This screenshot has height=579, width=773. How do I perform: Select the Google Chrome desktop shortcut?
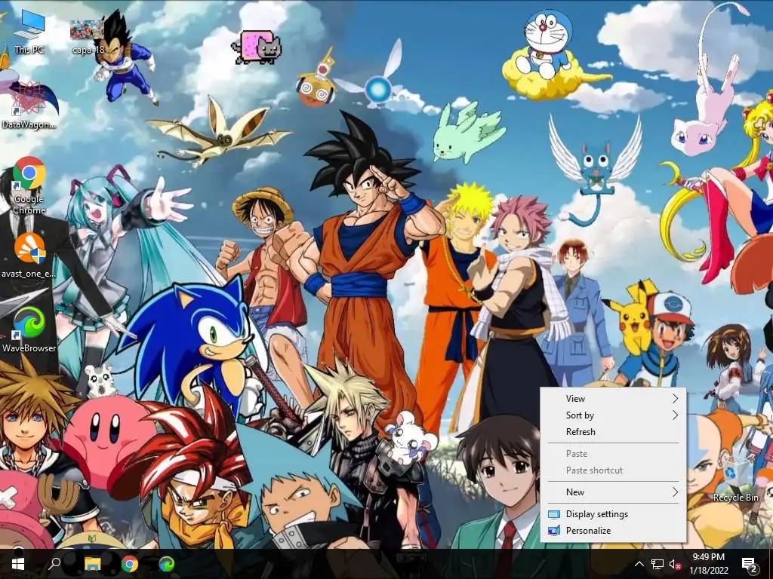coord(29,185)
